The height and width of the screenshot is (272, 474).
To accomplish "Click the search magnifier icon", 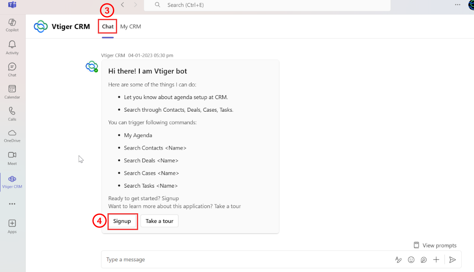I will [x=157, y=5].
